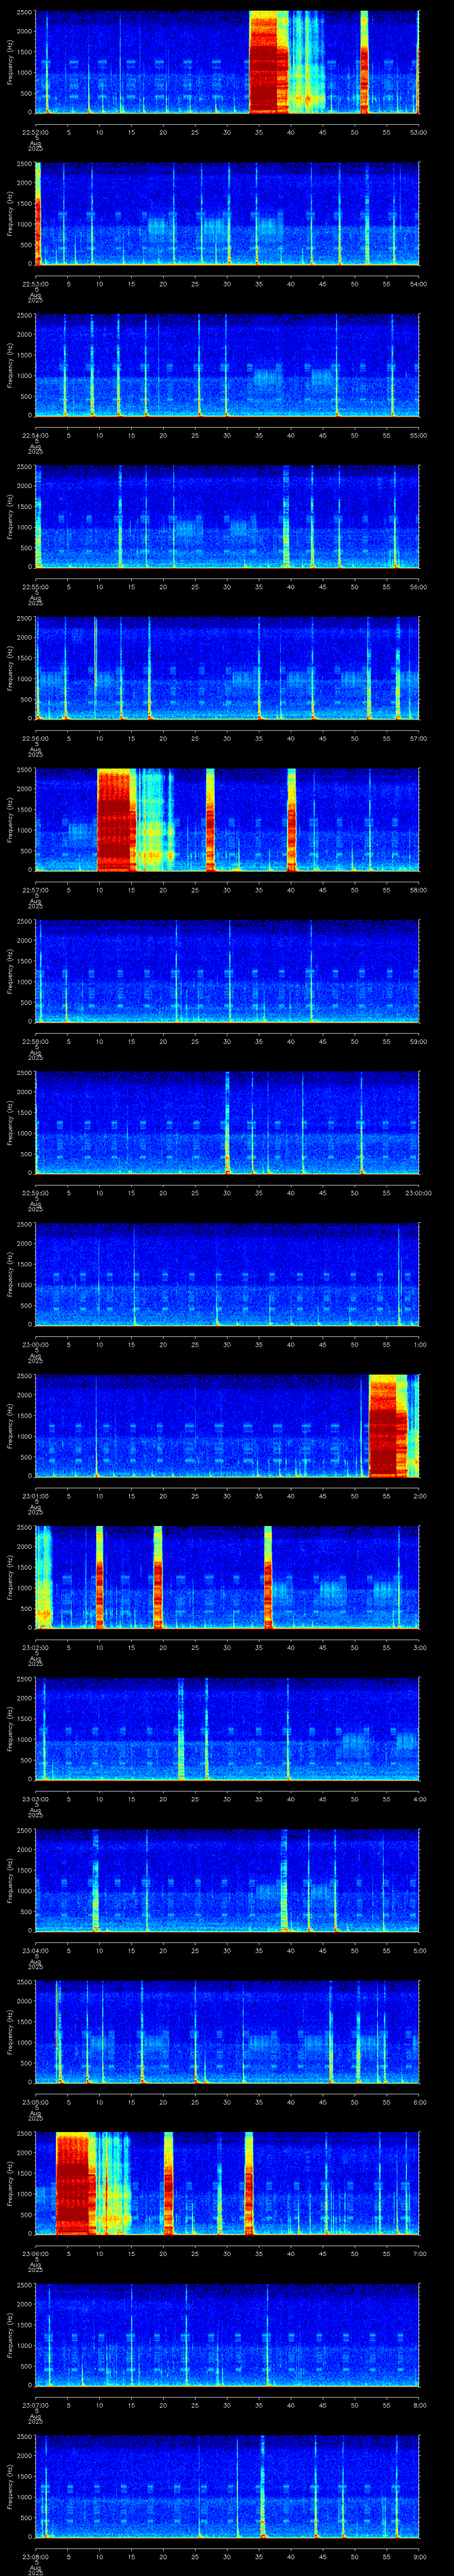
Task: Select the spectrogram panel beginning at 22:52:00
Action: click(227, 62)
